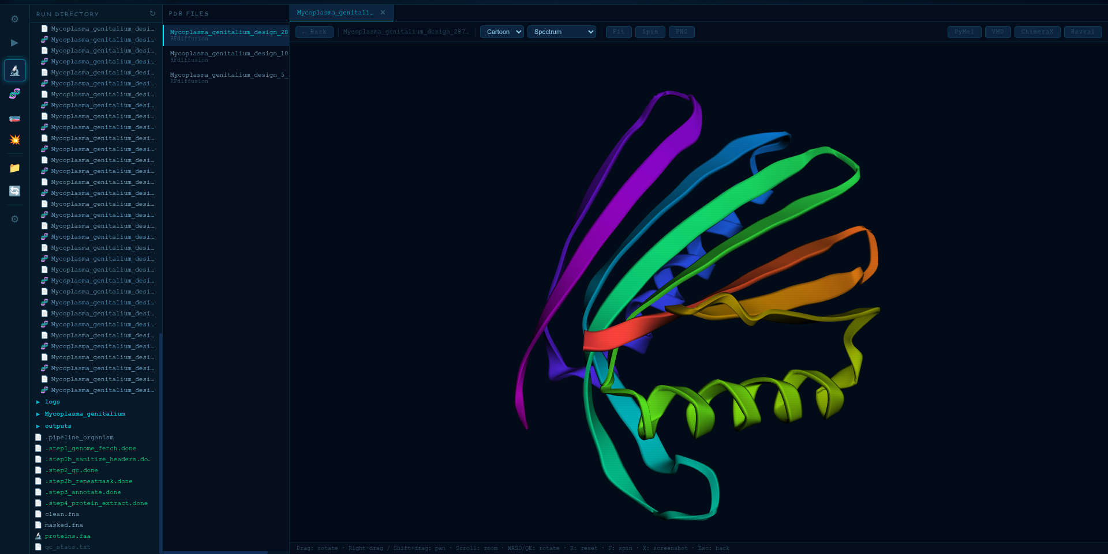This screenshot has height=554, width=1108.
Task: Click the protein structure 3D view
Action: [698, 292]
